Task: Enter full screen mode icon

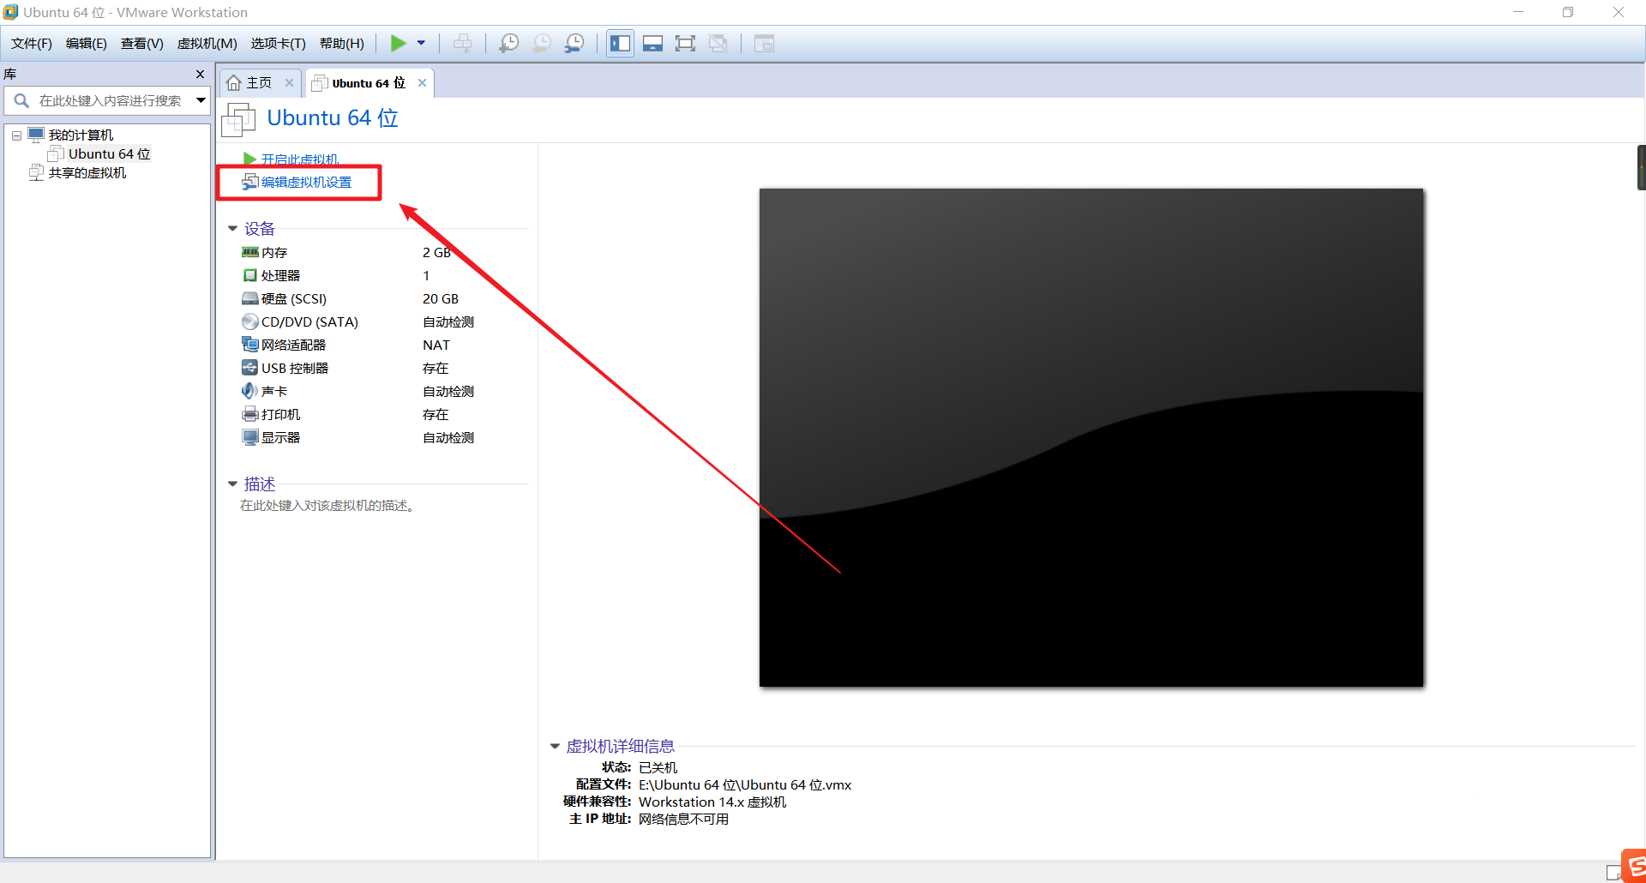Action: click(x=686, y=43)
